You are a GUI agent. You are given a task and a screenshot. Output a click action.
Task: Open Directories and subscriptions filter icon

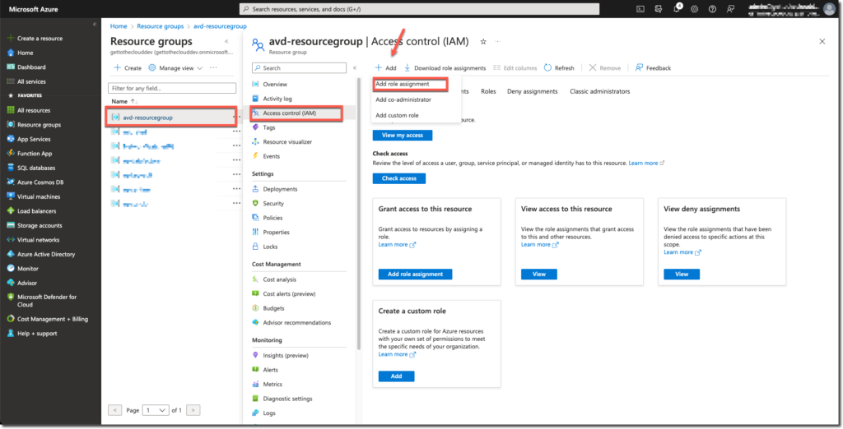tap(658, 9)
